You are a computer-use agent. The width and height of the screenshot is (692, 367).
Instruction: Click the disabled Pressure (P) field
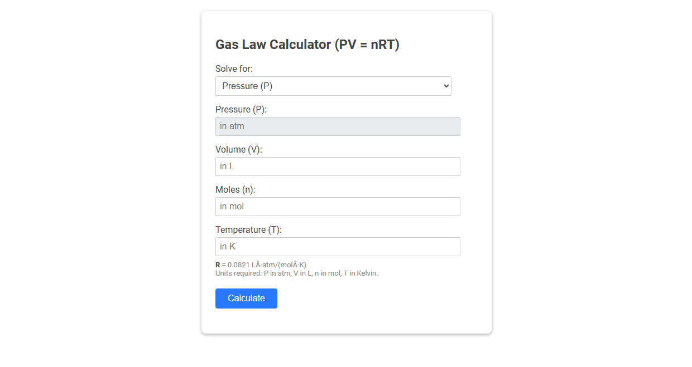pyautogui.click(x=338, y=126)
